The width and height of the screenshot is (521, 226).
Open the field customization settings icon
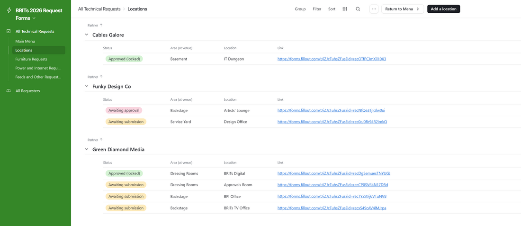(x=345, y=9)
